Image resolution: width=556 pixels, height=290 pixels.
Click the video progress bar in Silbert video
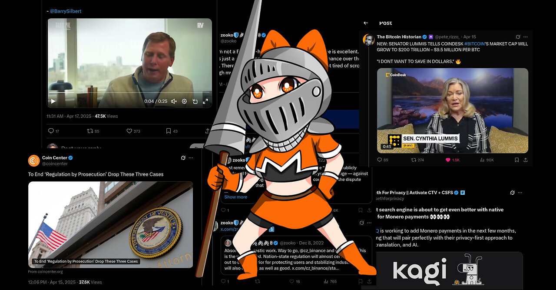[129, 93]
